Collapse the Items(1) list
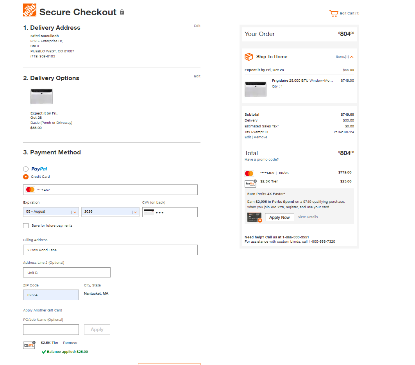415x365 pixels. (x=345, y=57)
